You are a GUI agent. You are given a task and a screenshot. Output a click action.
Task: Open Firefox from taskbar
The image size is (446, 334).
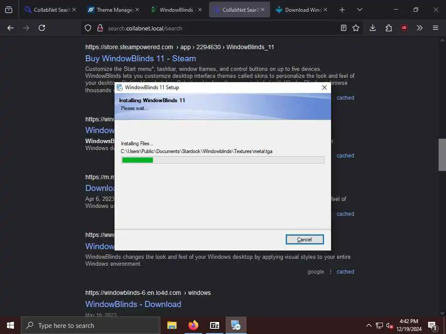[193, 325]
